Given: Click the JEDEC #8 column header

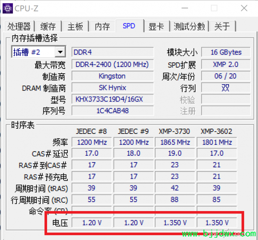Looking at the screenshot, I should 92,131.
